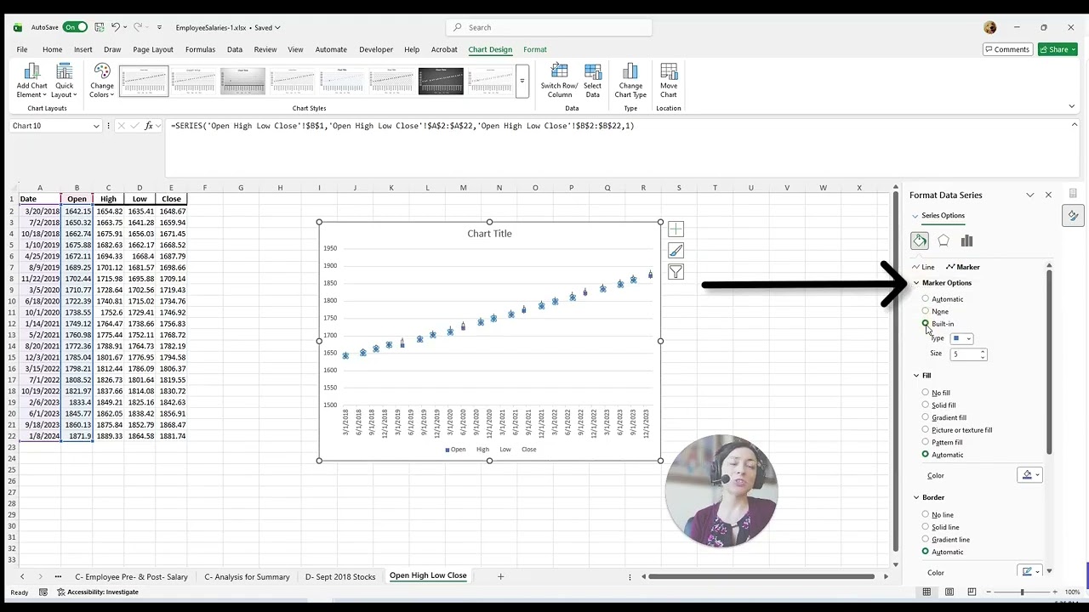Switch to the Insert ribbon tab
The width and height of the screenshot is (1089, 612).
[83, 49]
